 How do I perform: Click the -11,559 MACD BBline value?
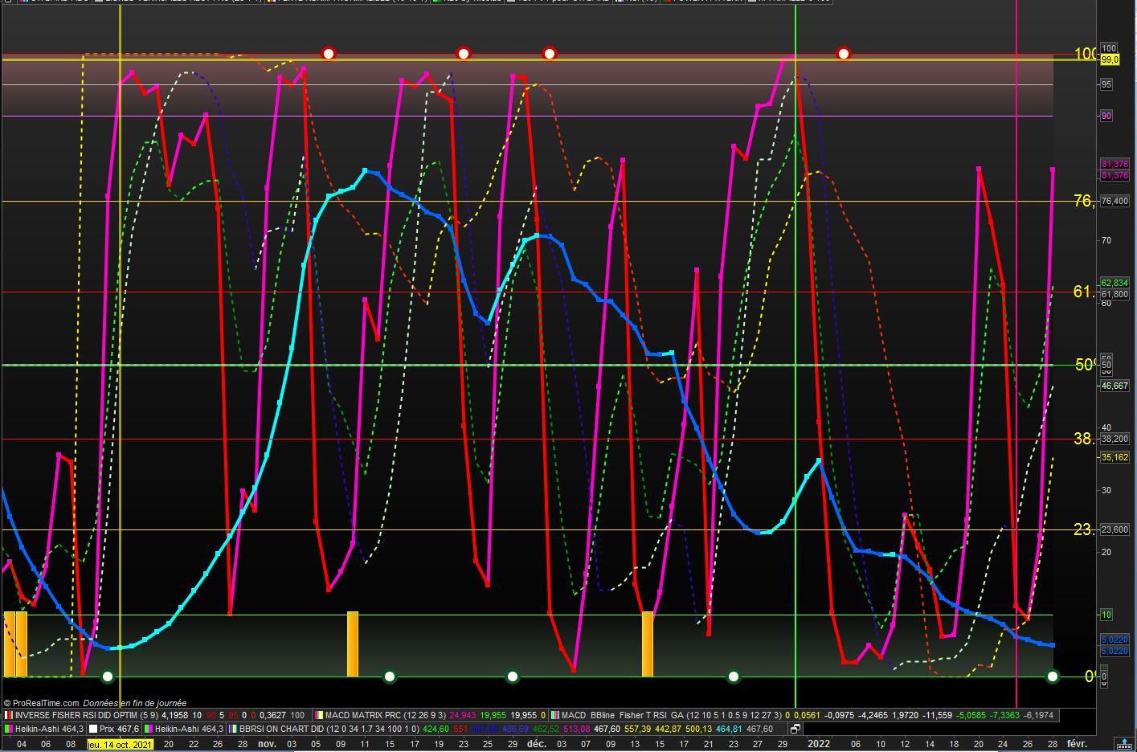[x=939, y=715]
